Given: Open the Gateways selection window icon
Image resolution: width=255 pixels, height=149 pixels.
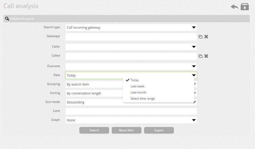Looking at the screenshot, I should (201, 37).
